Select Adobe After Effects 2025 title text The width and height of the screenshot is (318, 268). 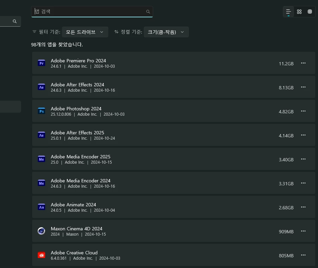pyautogui.click(x=77, y=133)
